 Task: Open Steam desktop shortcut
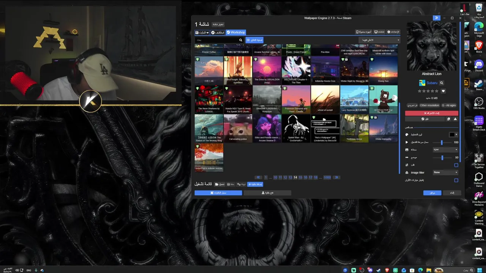point(479,85)
